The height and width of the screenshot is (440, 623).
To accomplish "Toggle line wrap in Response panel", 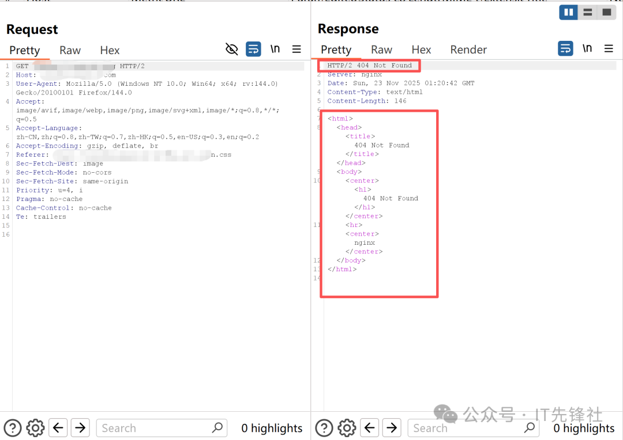I will 565,48.
